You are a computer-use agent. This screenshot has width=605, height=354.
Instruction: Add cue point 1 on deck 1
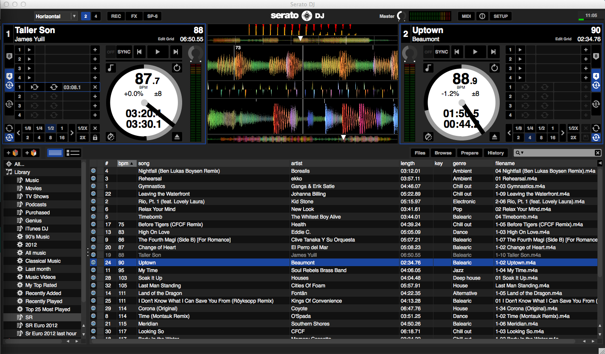[95, 50]
